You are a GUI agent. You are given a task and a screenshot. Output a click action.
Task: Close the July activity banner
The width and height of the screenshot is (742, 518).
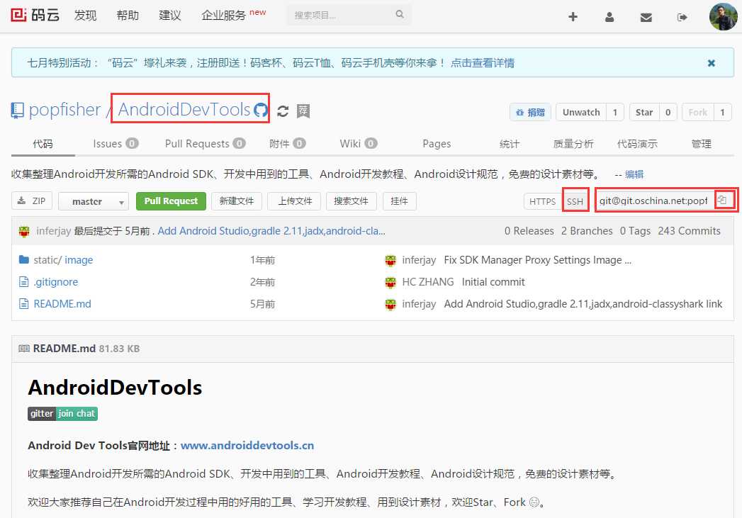point(711,63)
